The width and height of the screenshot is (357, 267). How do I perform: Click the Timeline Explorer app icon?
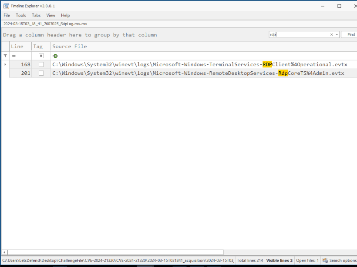(6, 6)
